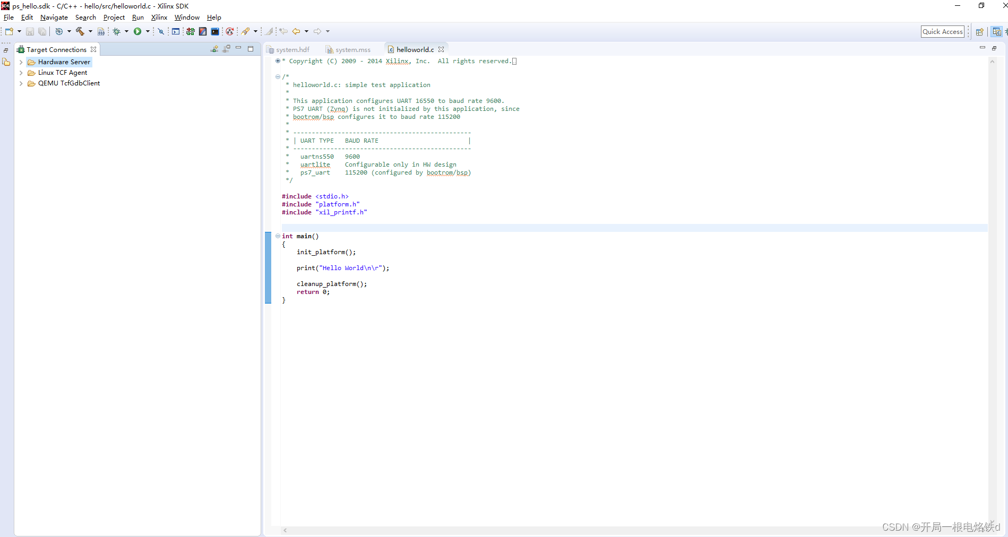Open the Build hammer dropdown arrow
Image resolution: width=1008 pixels, height=537 pixels.
click(x=90, y=31)
